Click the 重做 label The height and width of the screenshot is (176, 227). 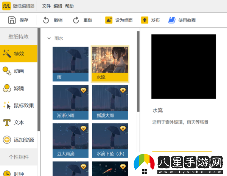tap(88, 20)
